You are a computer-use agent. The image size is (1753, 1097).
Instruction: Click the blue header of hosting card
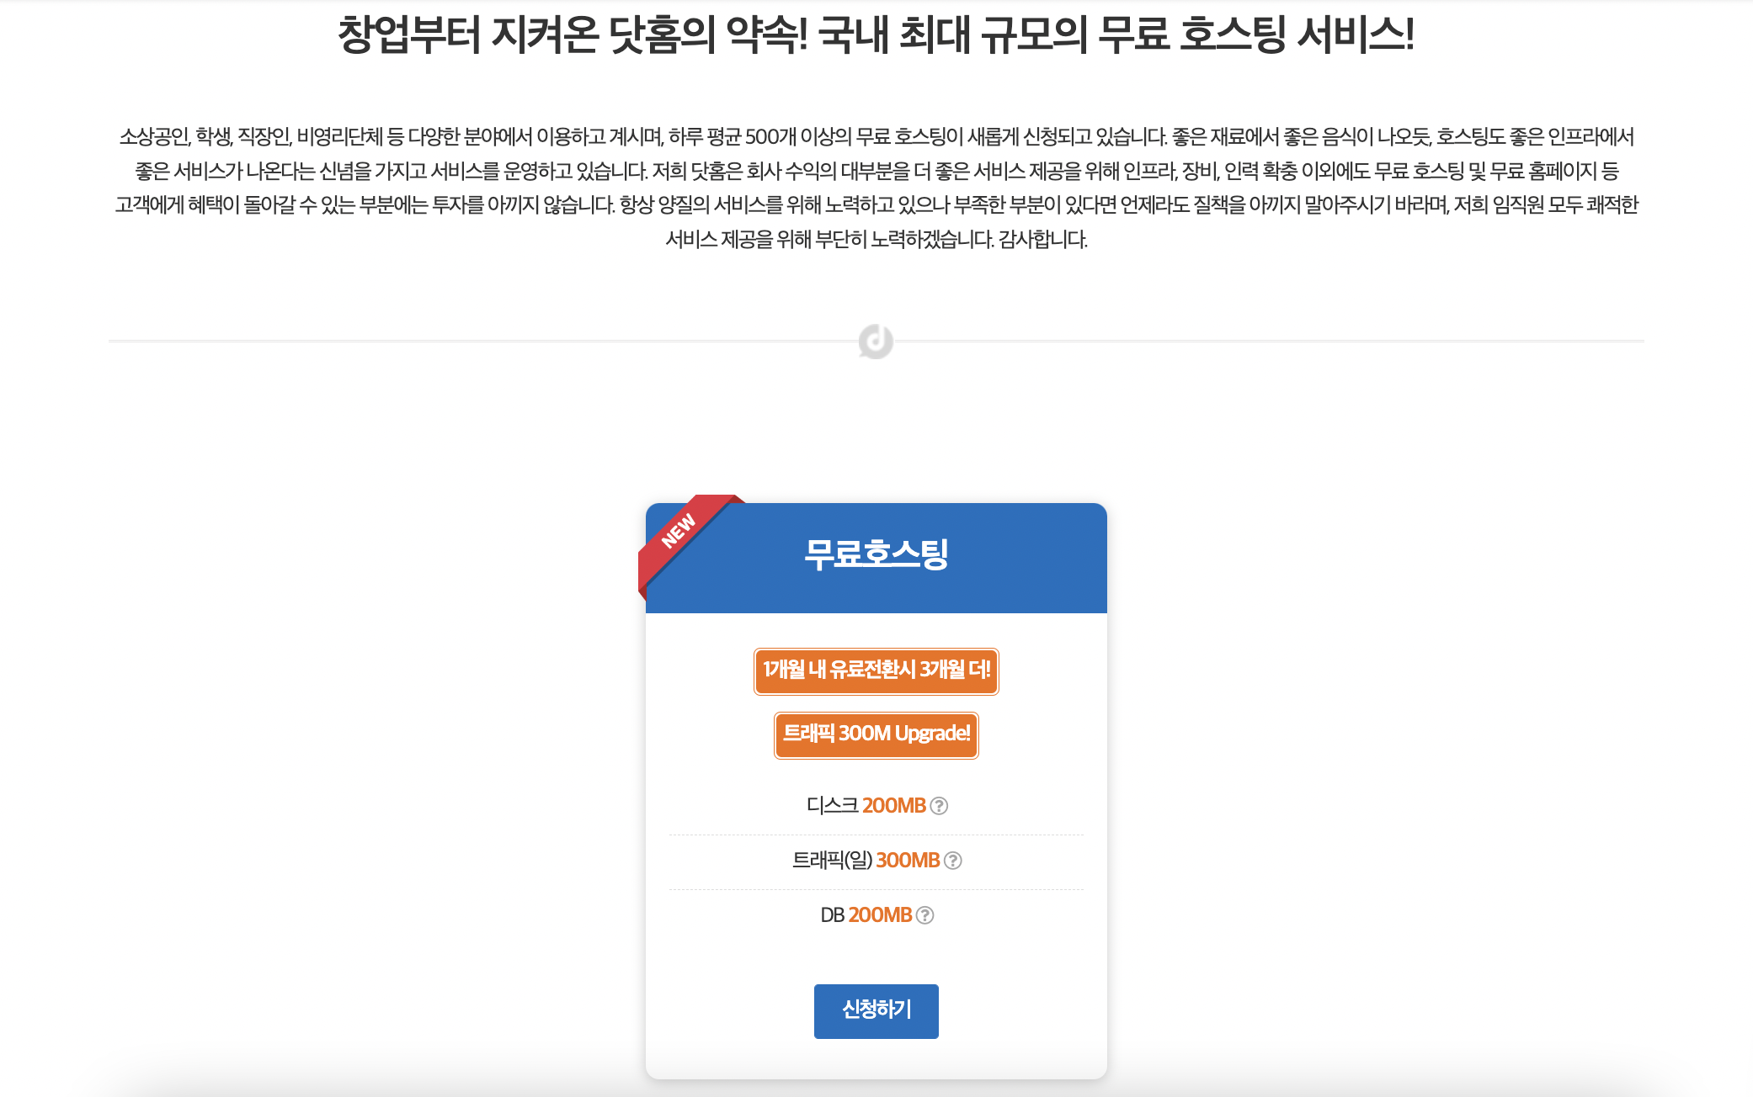click(x=876, y=558)
